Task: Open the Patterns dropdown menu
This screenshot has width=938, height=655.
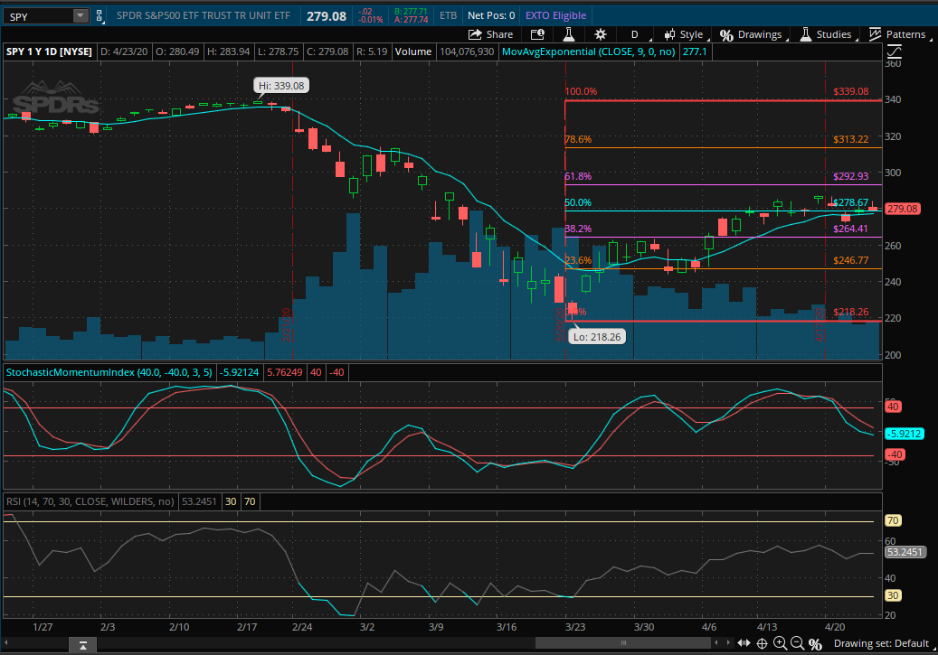Action: point(899,34)
